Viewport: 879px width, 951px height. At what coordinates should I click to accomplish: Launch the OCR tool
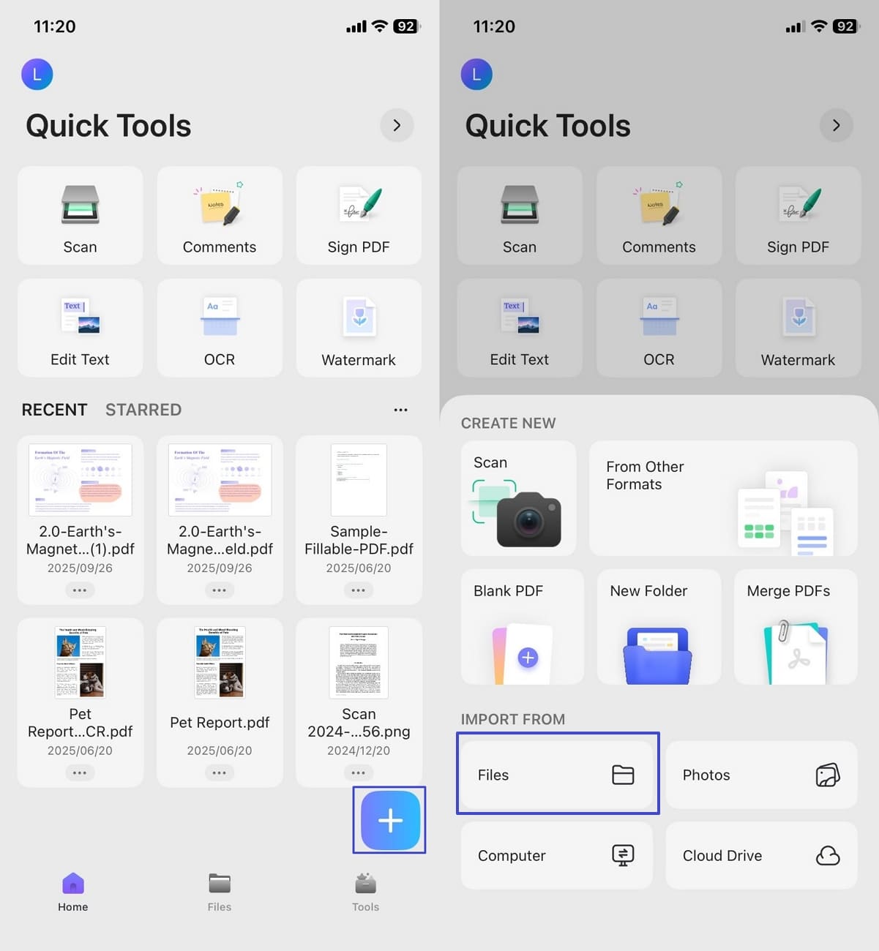(x=219, y=328)
